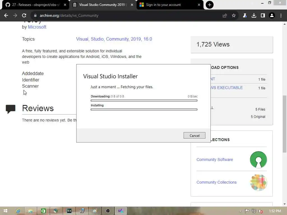Viewport: 287px width, 215px height.
Task: Open the Visual Studio Installer taskbar icon
Action: click(121, 211)
